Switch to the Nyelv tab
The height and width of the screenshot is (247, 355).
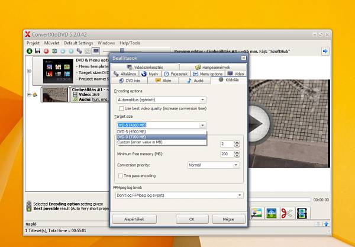(150, 74)
